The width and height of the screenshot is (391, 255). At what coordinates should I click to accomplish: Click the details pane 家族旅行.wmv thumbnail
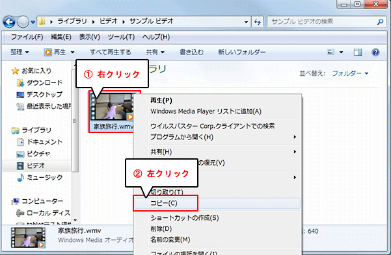click(x=28, y=238)
